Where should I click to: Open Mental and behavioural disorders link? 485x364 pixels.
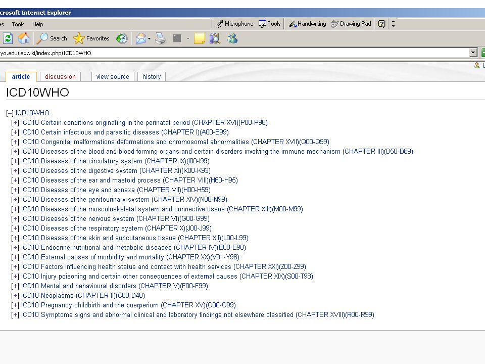pos(115,286)
